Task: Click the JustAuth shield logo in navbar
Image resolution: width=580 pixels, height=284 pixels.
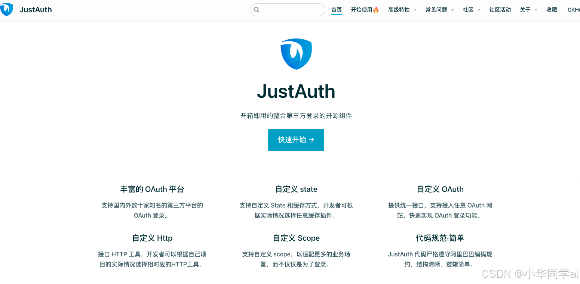Action: tap(6, 9)
